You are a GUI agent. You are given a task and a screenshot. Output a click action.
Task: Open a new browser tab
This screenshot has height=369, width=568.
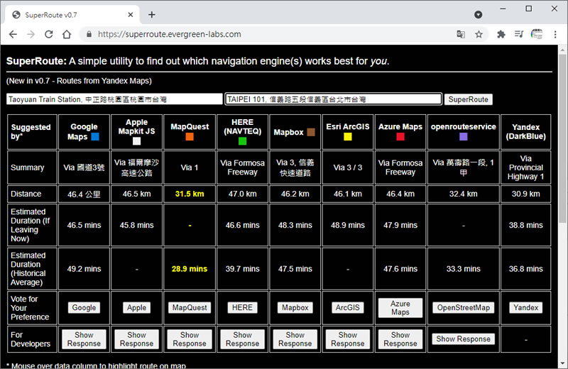pos(151,14)
